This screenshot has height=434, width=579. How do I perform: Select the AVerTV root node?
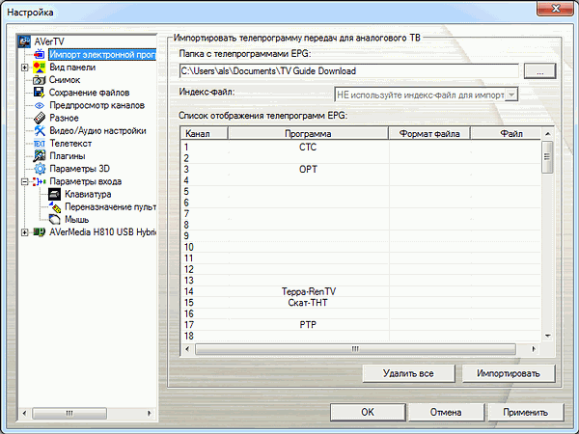click(x=49, y=41)
